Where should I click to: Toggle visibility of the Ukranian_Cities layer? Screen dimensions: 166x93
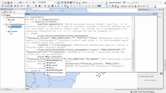coord(9,27)
